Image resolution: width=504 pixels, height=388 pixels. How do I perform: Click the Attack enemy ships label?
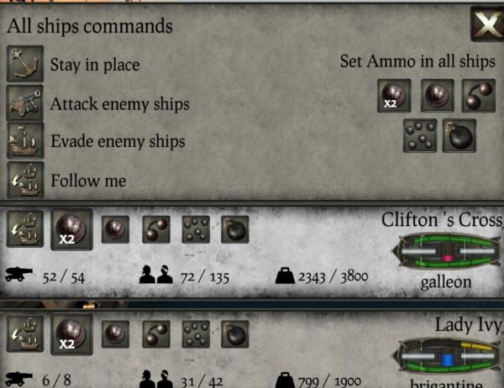(x=120, y=104)
